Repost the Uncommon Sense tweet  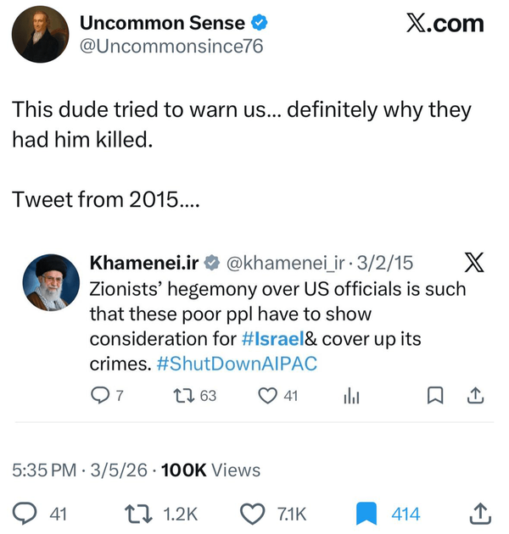point(133,514)
